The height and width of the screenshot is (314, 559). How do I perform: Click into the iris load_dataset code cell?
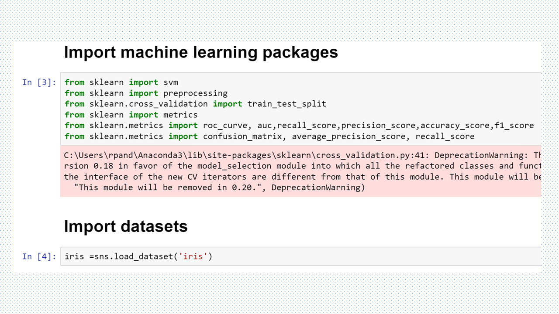click(x=306, y=256)
